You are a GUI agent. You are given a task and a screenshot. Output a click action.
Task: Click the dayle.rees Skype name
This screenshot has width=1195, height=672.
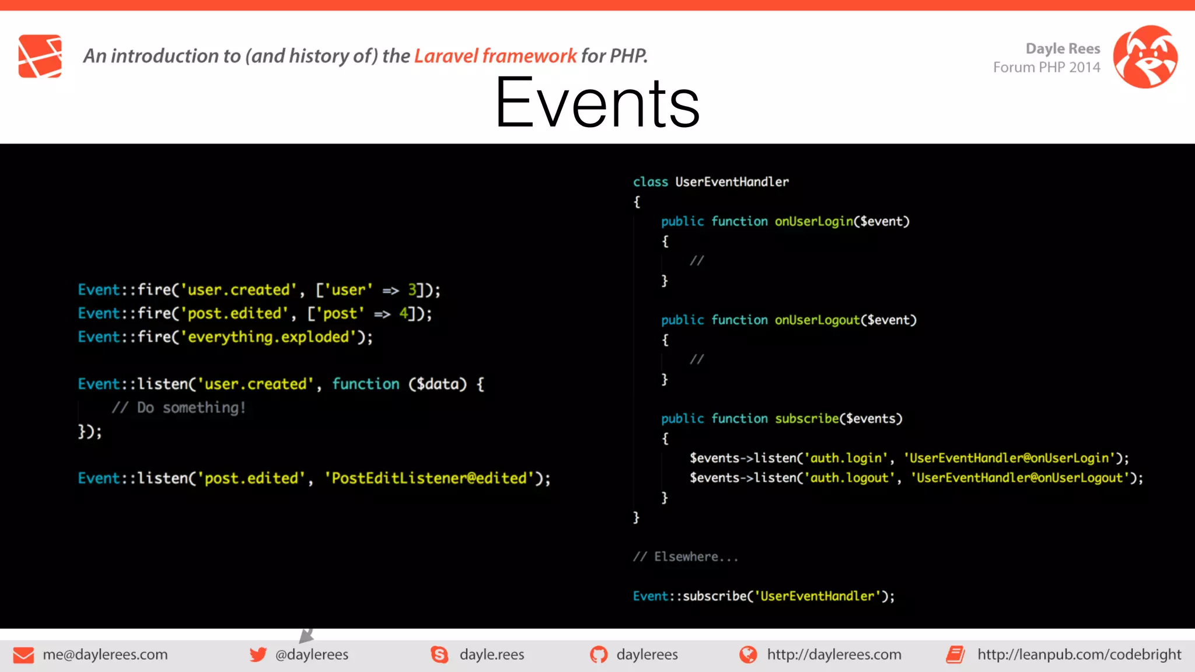coord(492,654)
